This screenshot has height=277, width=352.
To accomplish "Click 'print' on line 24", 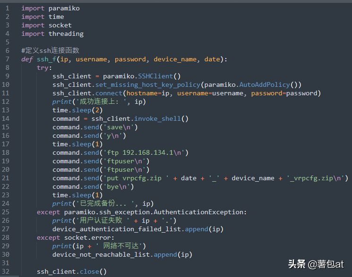I will point(62,204).
